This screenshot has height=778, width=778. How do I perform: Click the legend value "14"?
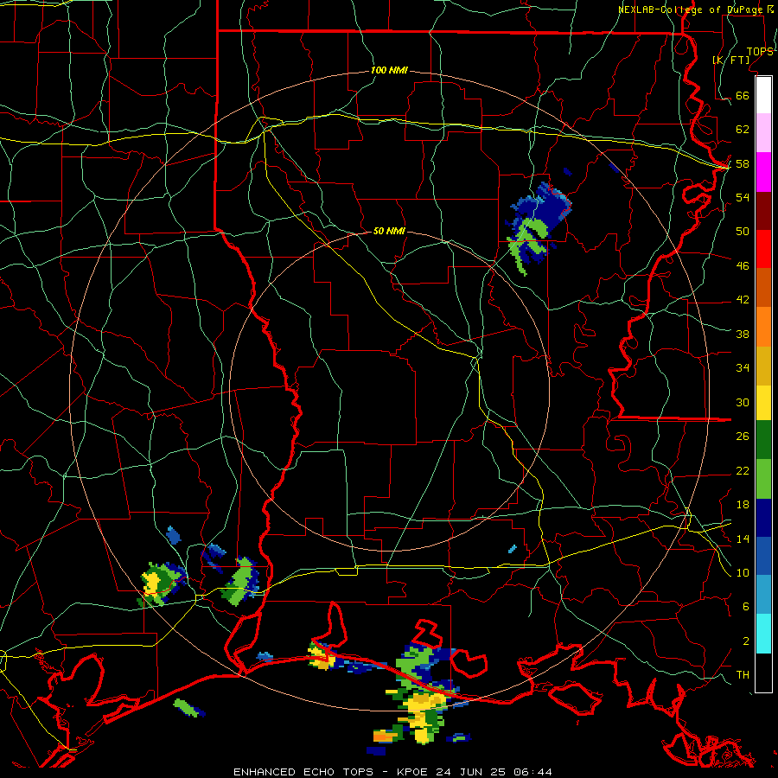click(743, 539)
